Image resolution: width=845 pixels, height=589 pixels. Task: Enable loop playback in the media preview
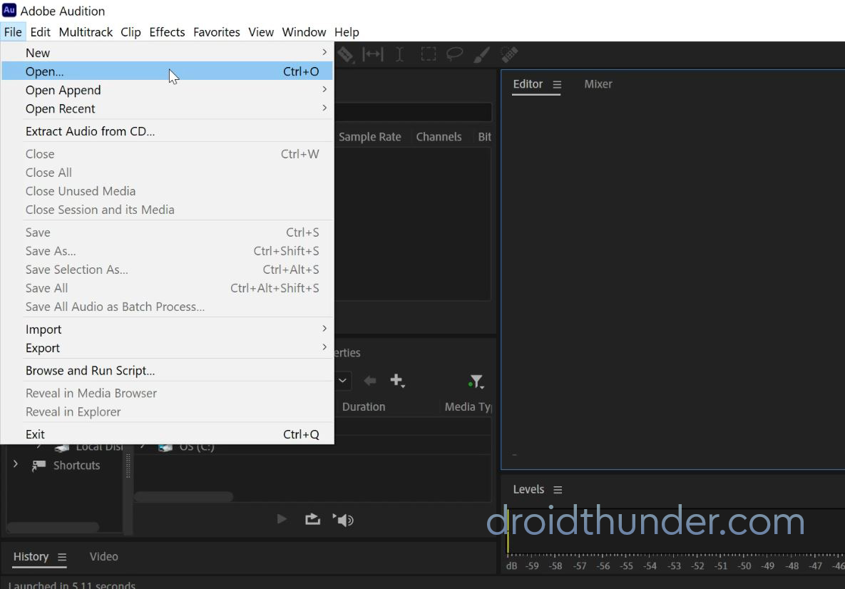(x=312, y=519)
